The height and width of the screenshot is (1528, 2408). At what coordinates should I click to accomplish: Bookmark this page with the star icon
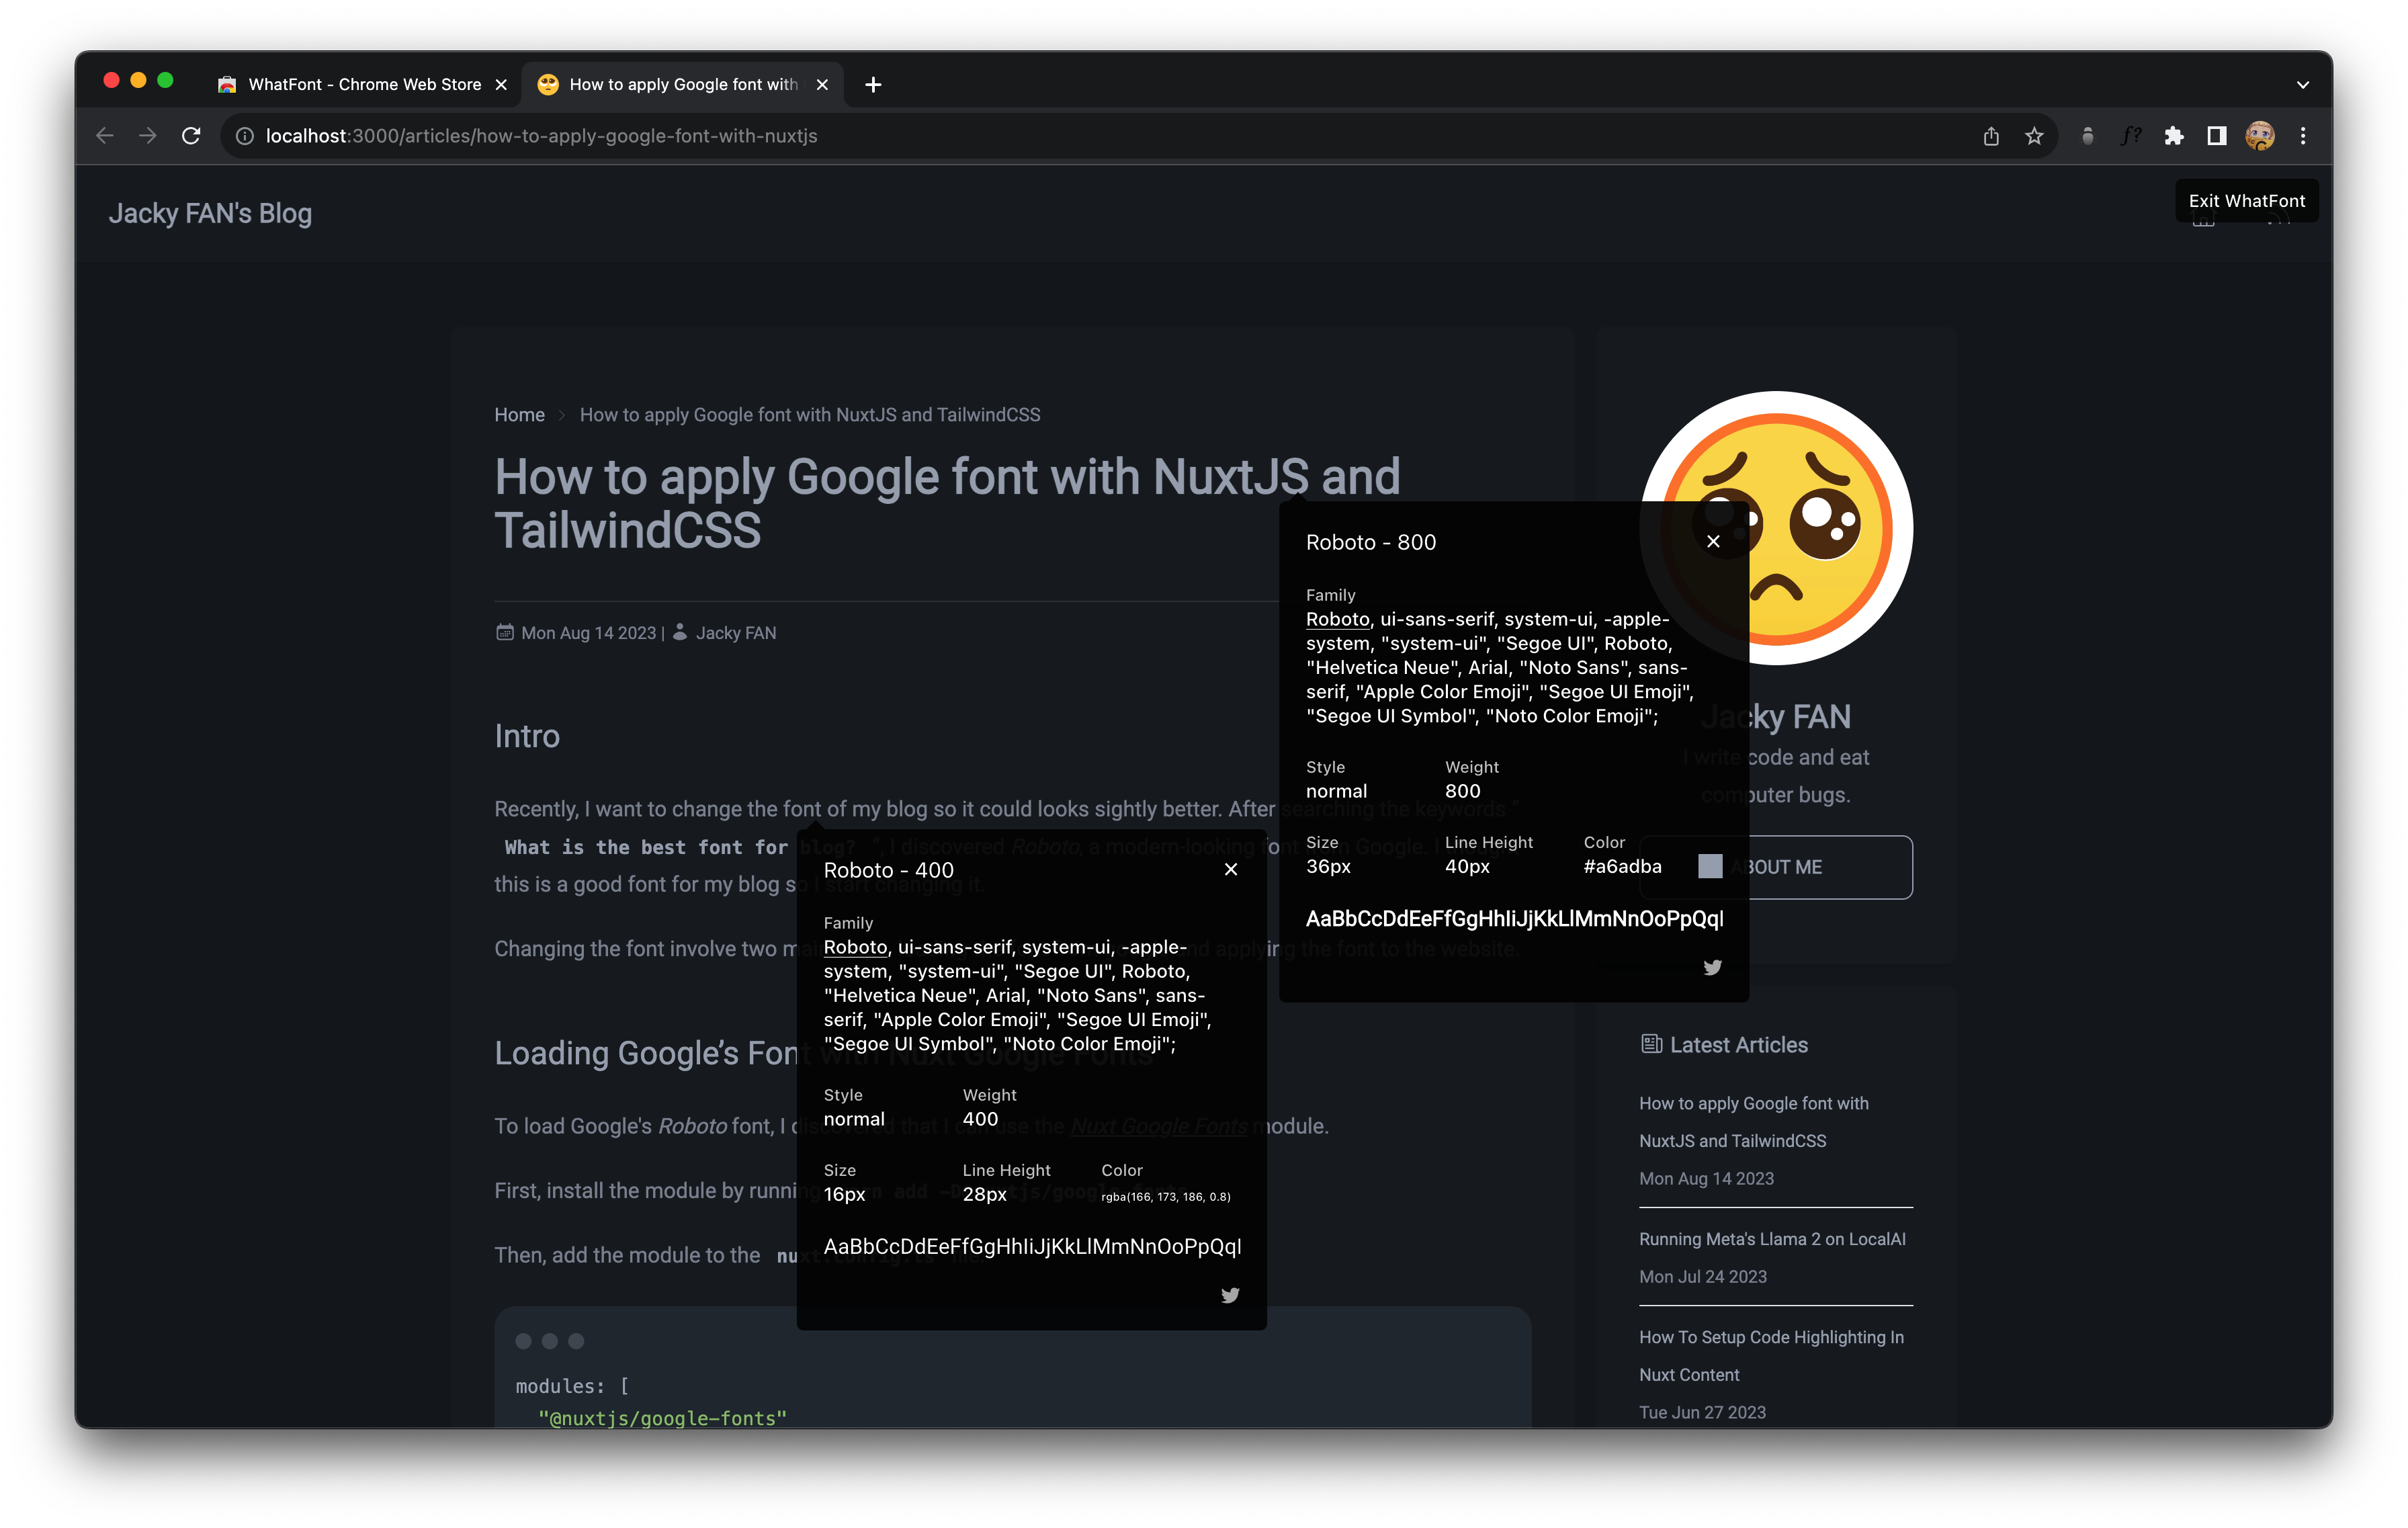pyautogui.click(x=2034, y=136)
